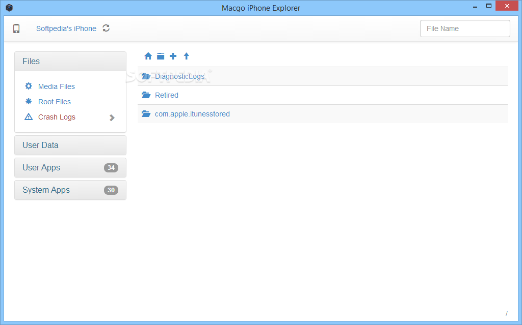Click the 30 badge on System Apps
The height and width of the screenshot is (325, 522).
pos(111,190)
